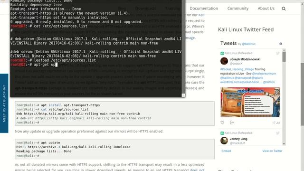Click the browser page vertical scrollbar

pos(302,94)
